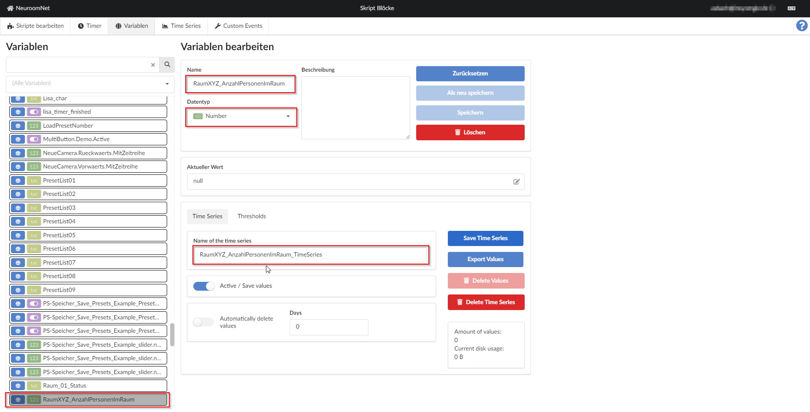Click the Beschreibung text area
This screenshot has width=810, height=412.
[356, 108]
